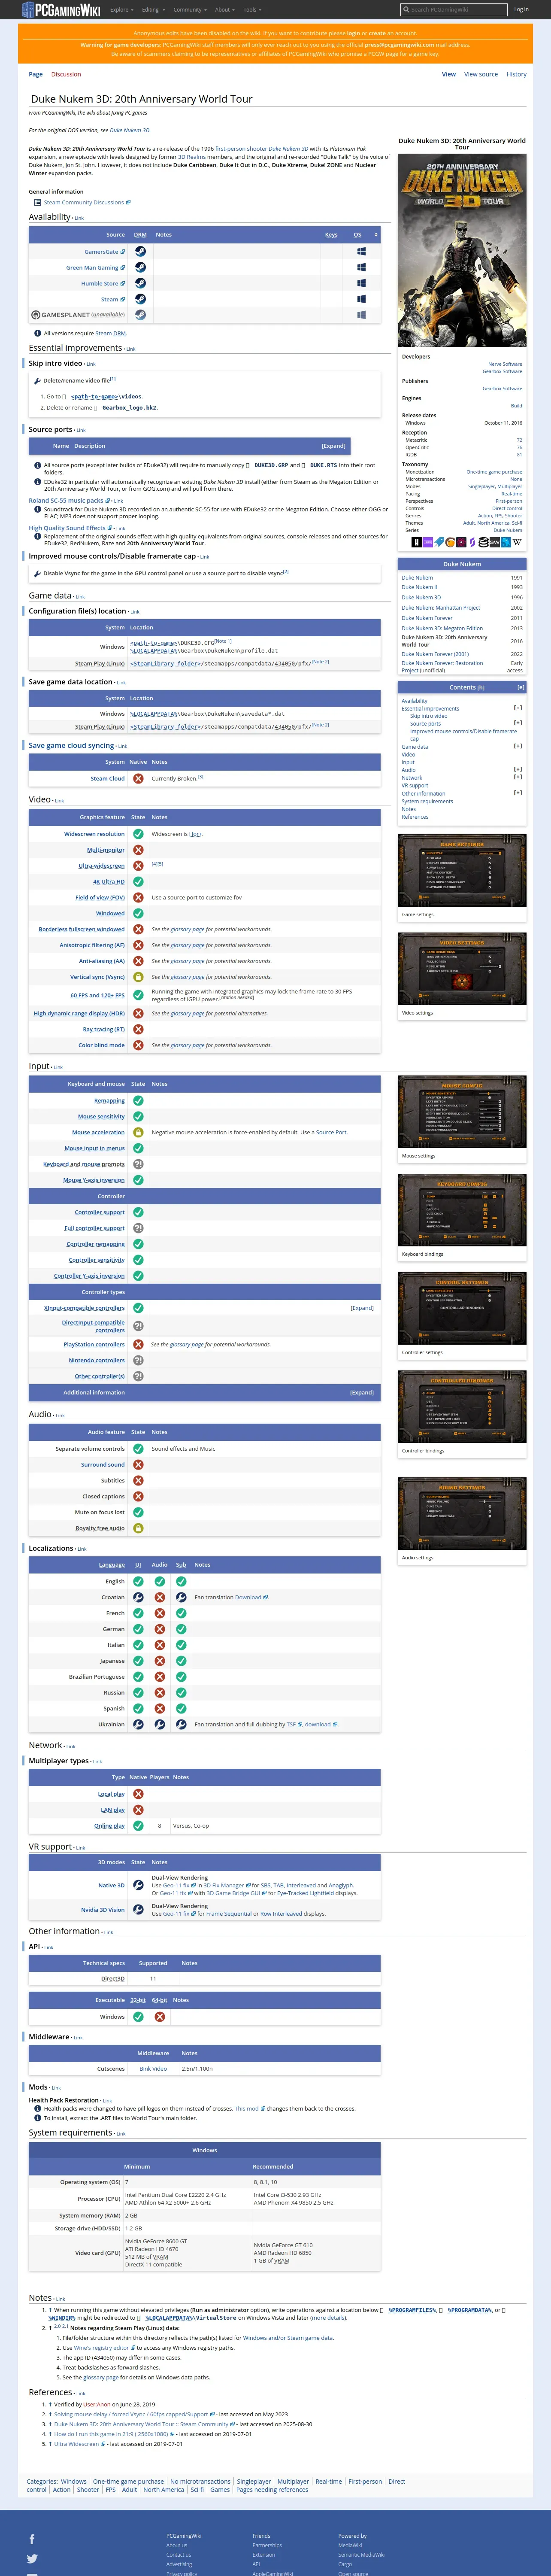Hide the Contents box with [h]
This screenshot has width=551, height=2576.
[481, 687]
